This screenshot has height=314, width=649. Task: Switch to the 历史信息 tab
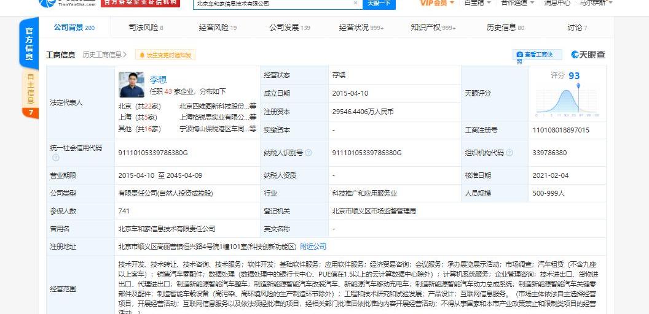click(x=505, y=28)
